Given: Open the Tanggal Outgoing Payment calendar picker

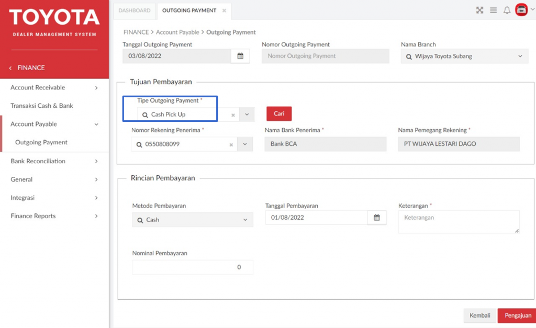Looking at the screenshot, I should (240, 56).
